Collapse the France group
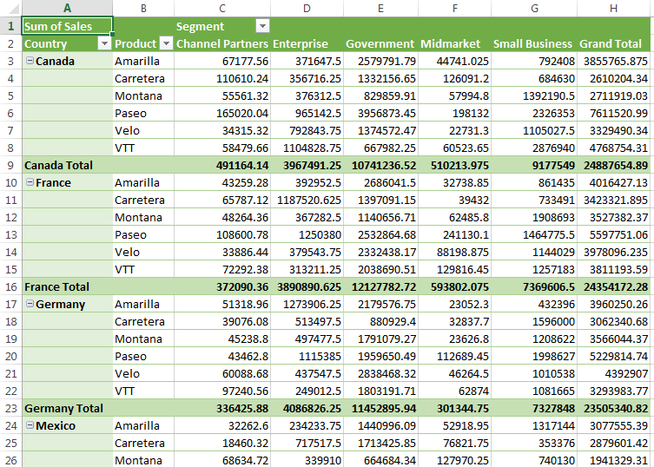The width and height of the screenshot is (654, 467). (30, 181)
